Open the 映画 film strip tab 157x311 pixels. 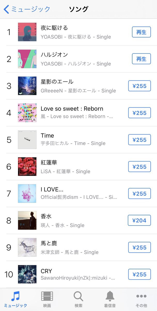pyautogui.click(x=47, y=296)
